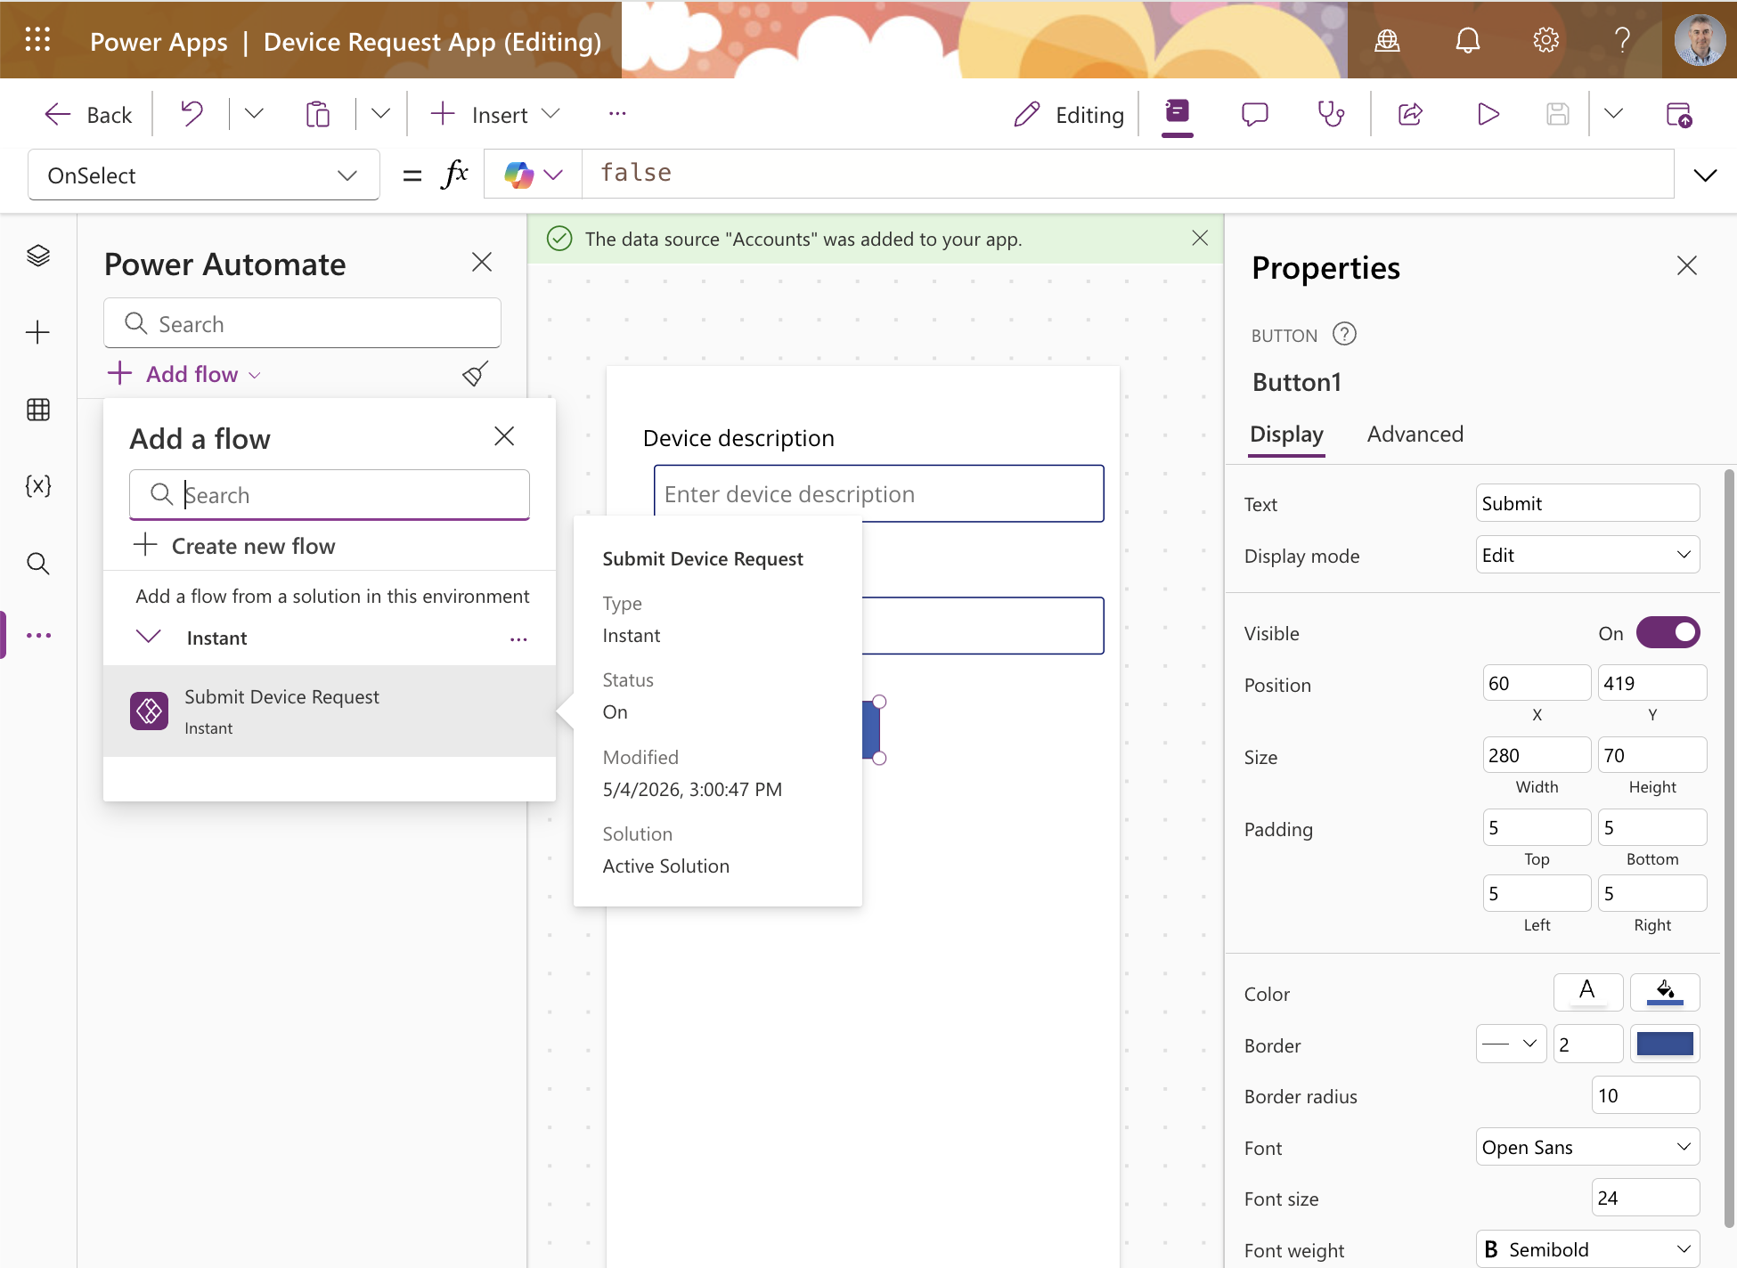Screen dimensions: 1737x1268
Task: Open the app launcher waffle menu
Action: tap(37, 40)
